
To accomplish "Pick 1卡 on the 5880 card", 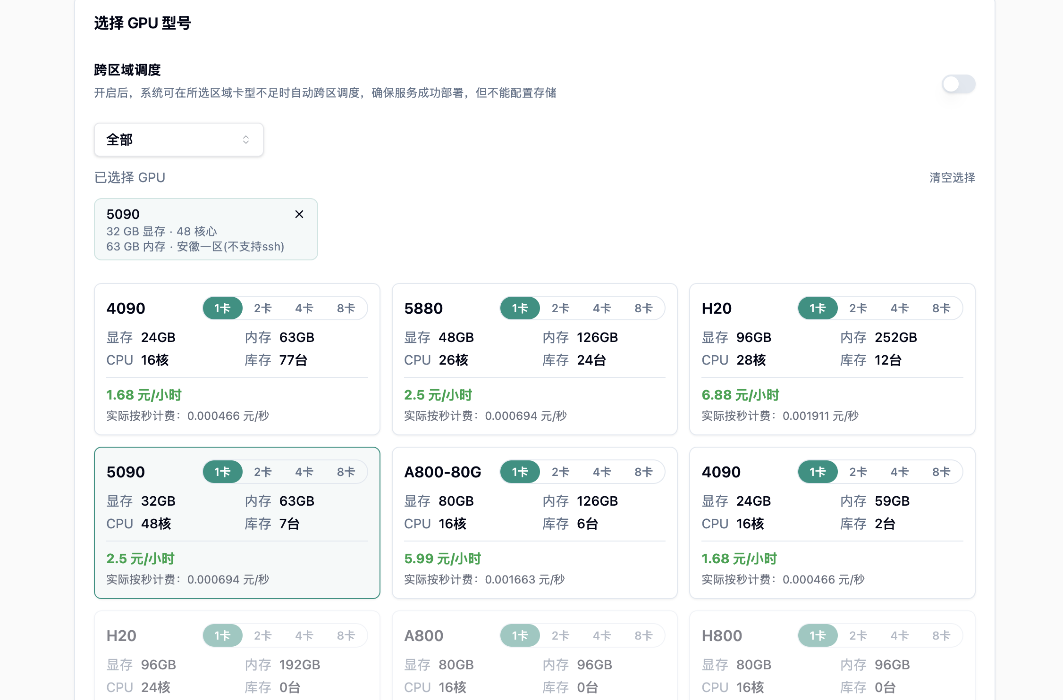I will [520, 308].
